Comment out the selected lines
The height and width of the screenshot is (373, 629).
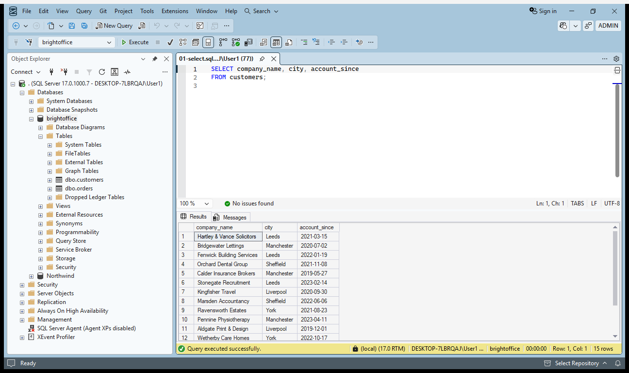[x=304, y=42]
